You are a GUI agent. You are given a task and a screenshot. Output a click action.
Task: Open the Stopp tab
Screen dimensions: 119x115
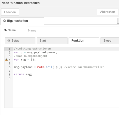tap(110, 41)
